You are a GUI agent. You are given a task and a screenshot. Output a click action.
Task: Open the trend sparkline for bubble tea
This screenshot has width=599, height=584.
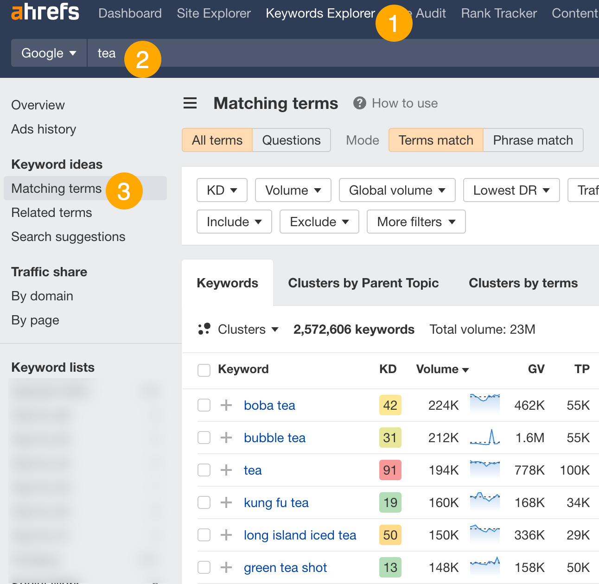[x=484, y=438]
